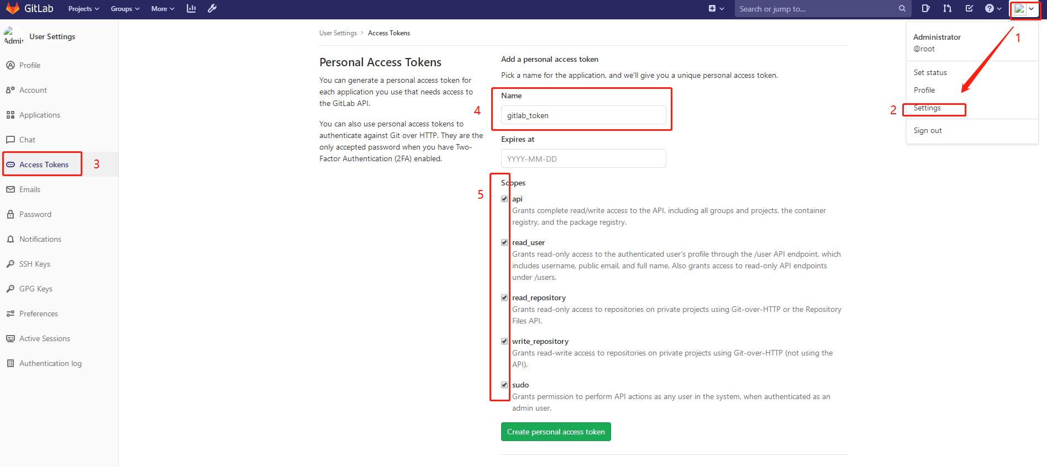Expand the More dropdown menu
The image size is (1047, 467).
pyautogui.click(x=162, y=8)
